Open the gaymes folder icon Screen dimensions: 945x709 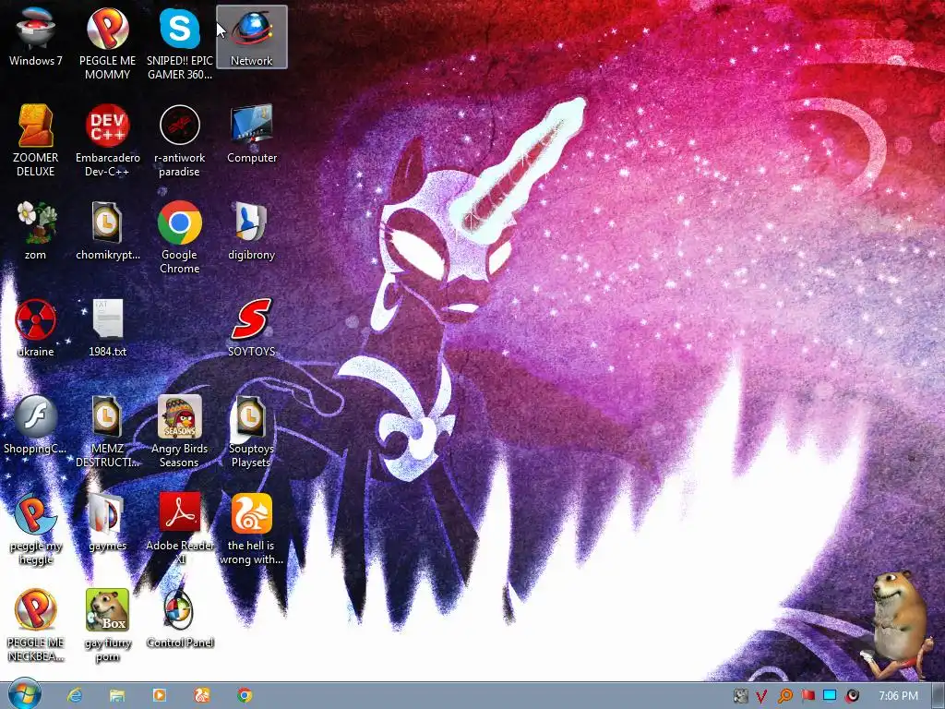click(107, 523)
